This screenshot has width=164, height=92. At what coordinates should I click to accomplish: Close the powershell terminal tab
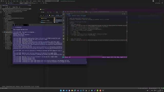pos(27,25)
